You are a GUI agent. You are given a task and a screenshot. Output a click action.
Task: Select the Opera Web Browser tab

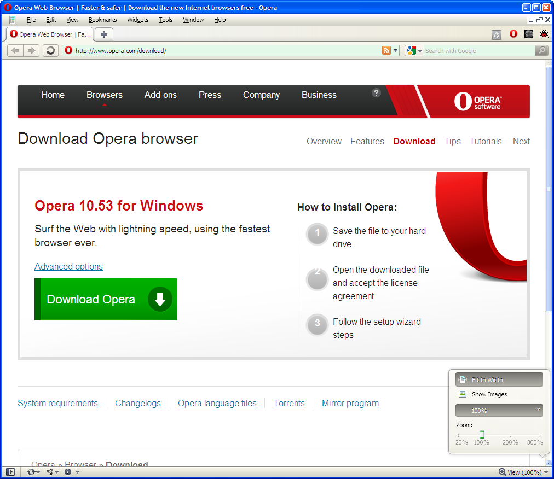coord(50,34)
